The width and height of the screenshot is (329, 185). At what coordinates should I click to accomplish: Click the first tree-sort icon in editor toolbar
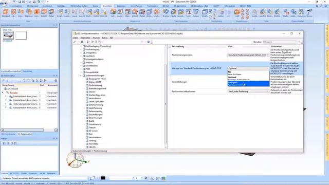(88, 42)
